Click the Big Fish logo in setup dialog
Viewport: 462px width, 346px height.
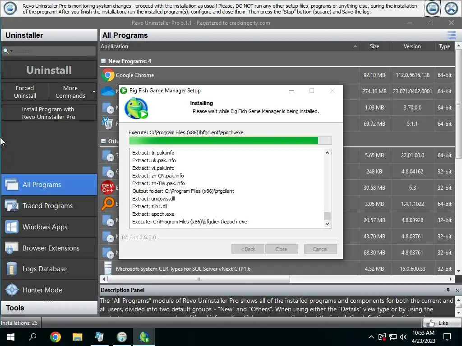(136, 108)
